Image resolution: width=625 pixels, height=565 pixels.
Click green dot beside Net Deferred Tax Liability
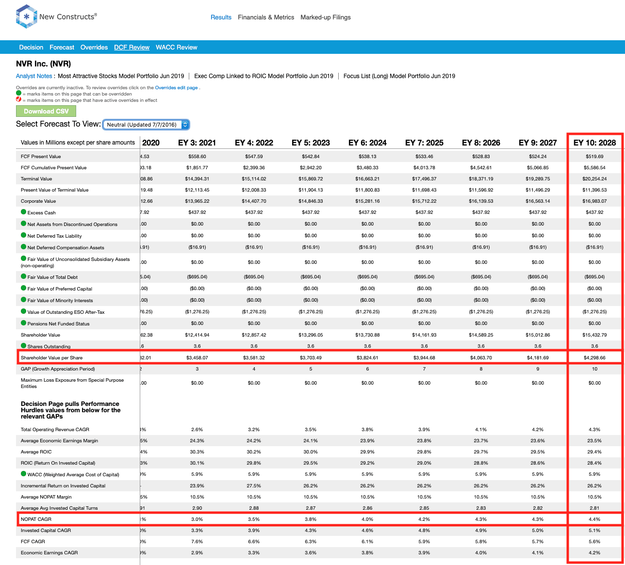click(x=23, y=235)
